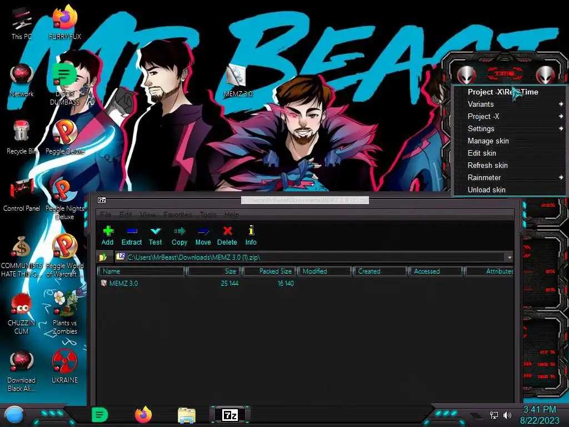Choose the Move tool in 7-Zip
Screen dimensions: 569x427
[x=203, y=235]
